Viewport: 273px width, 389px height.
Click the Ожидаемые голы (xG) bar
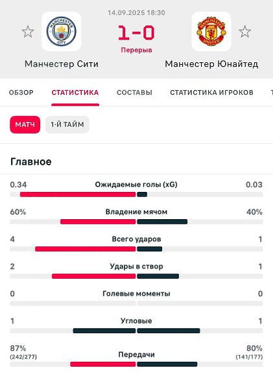[x=136, y=194]
